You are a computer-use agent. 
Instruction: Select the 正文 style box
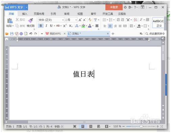[x=158, y=23]
